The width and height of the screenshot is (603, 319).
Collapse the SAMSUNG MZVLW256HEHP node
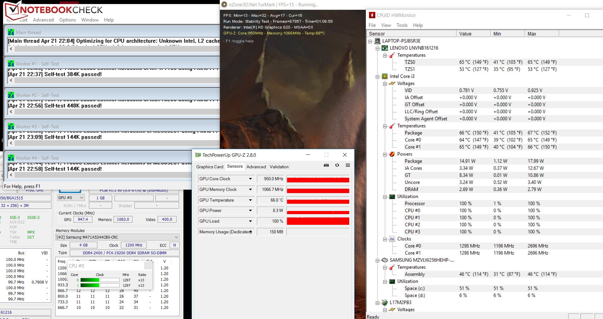378,260
